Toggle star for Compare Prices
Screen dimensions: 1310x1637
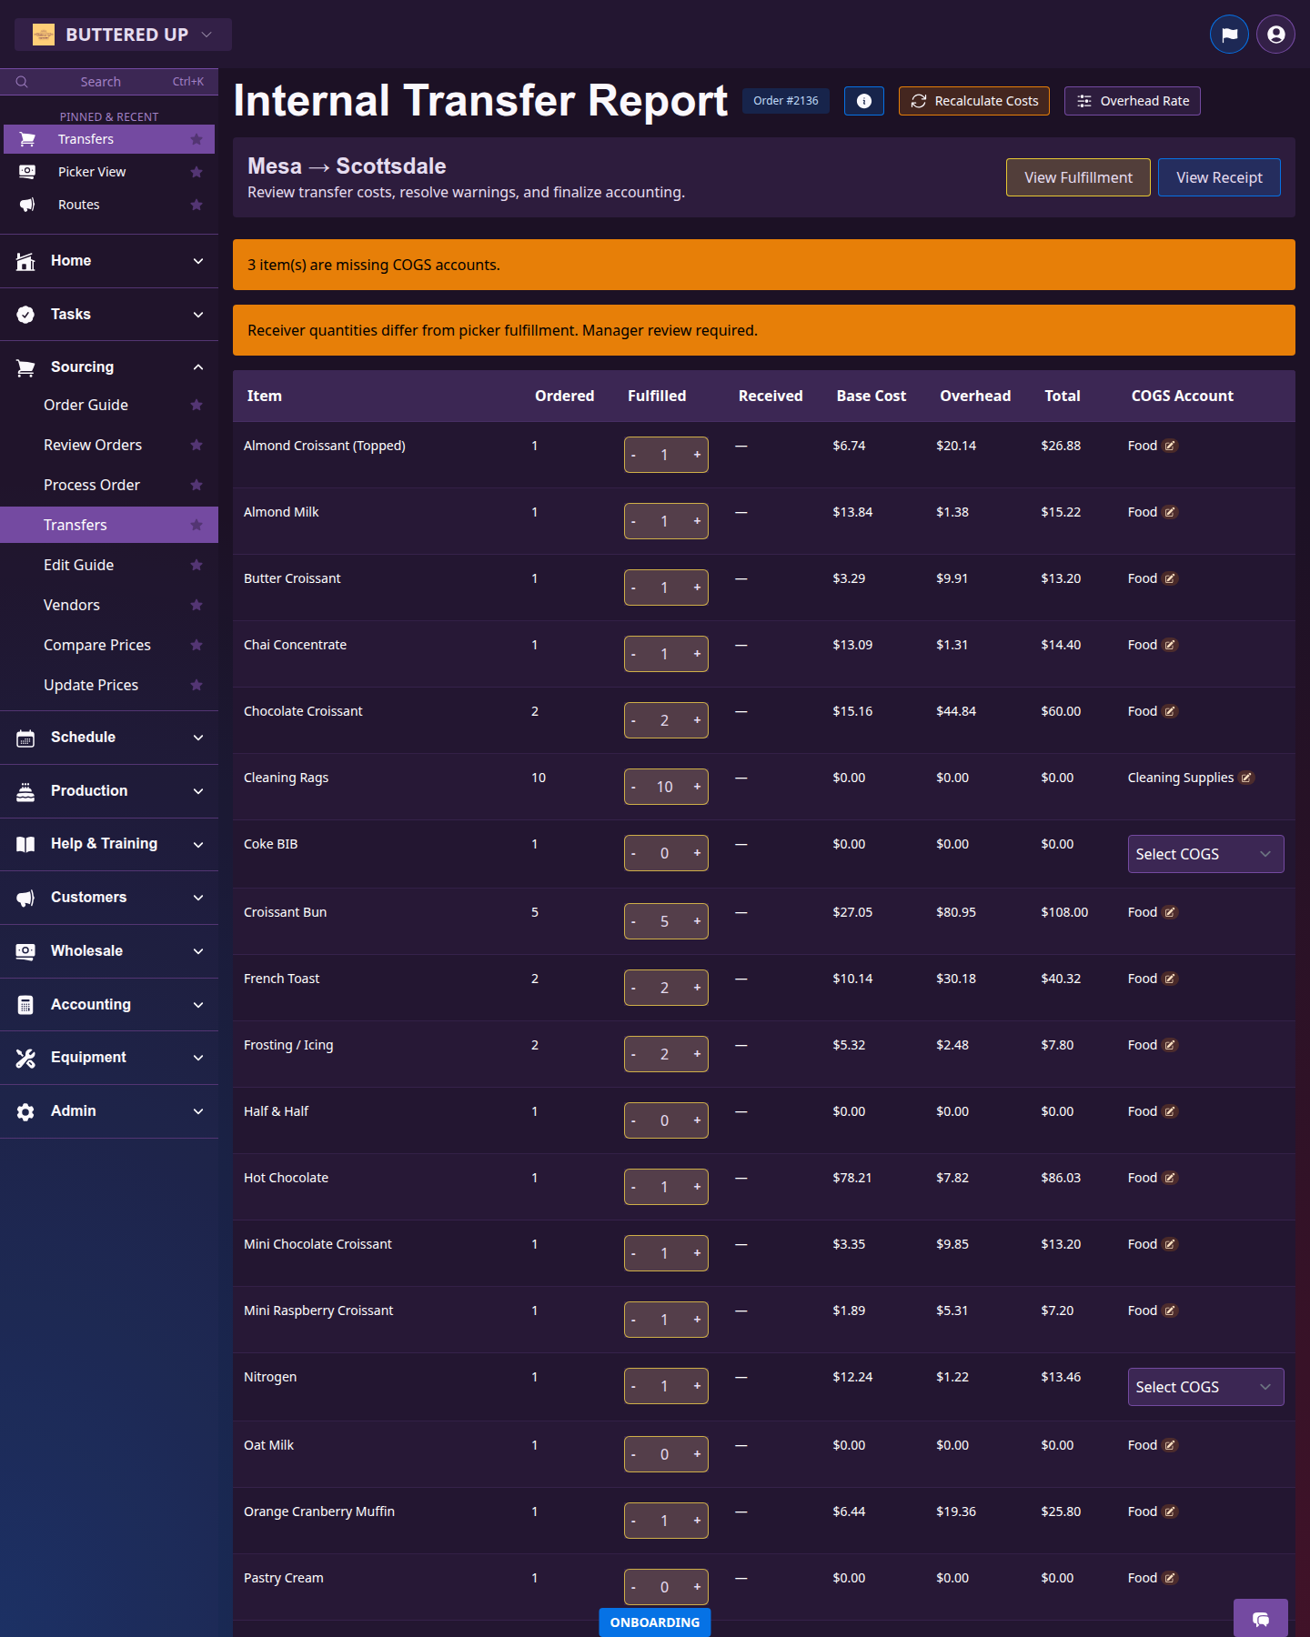(196, 645)
